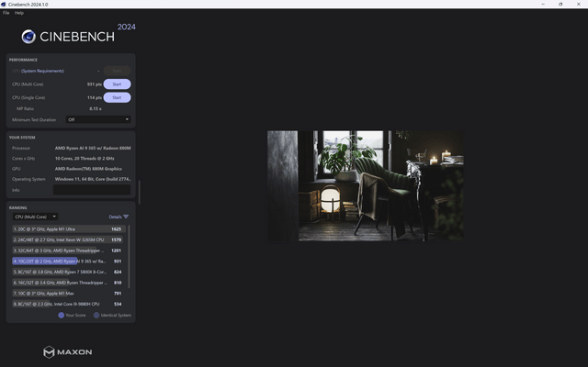Click the left panel vertical scrollbar

140,193
